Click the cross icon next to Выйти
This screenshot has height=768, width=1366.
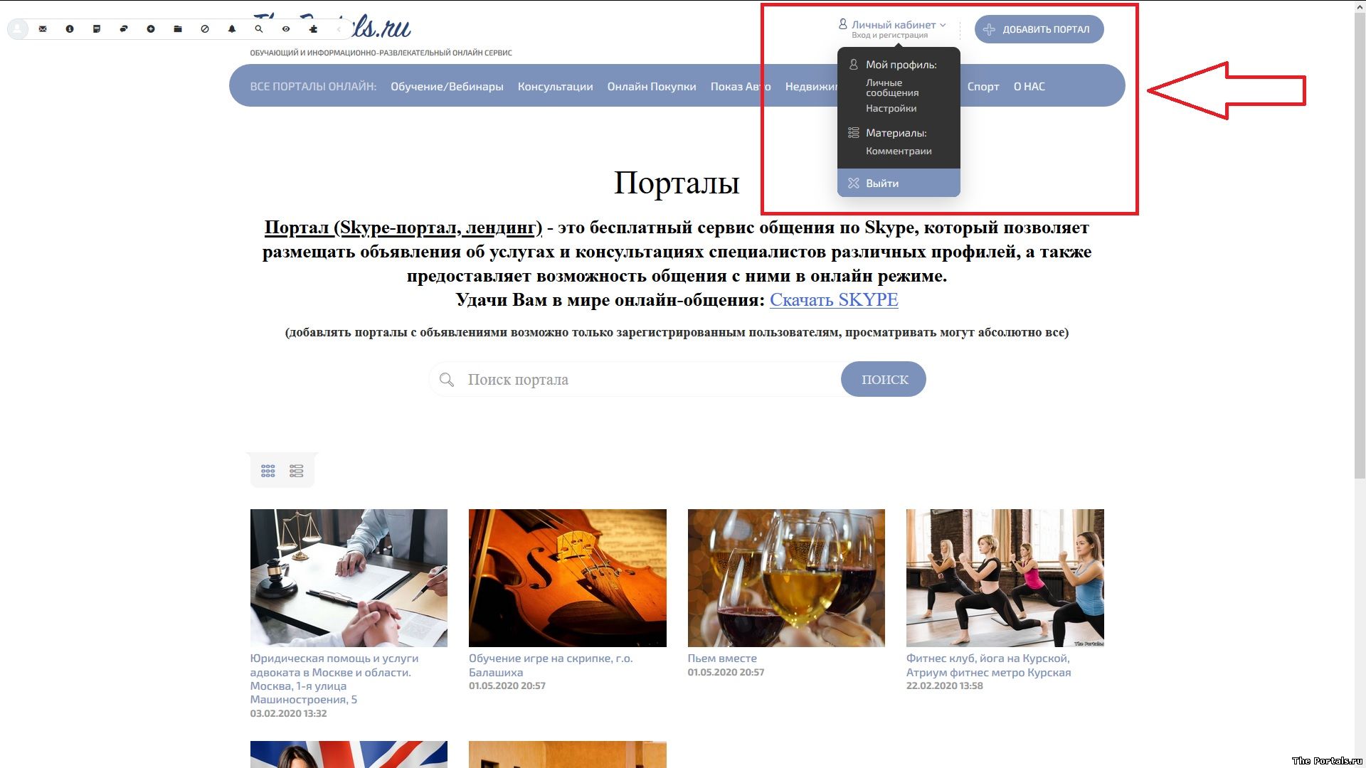click(854, 183)
